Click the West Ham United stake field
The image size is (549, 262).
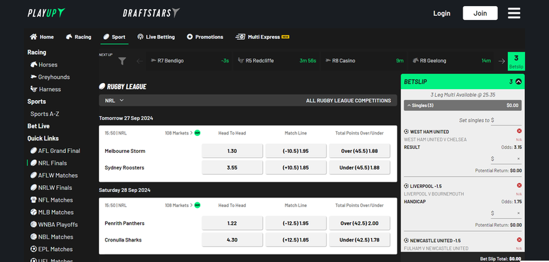(506, 159)
